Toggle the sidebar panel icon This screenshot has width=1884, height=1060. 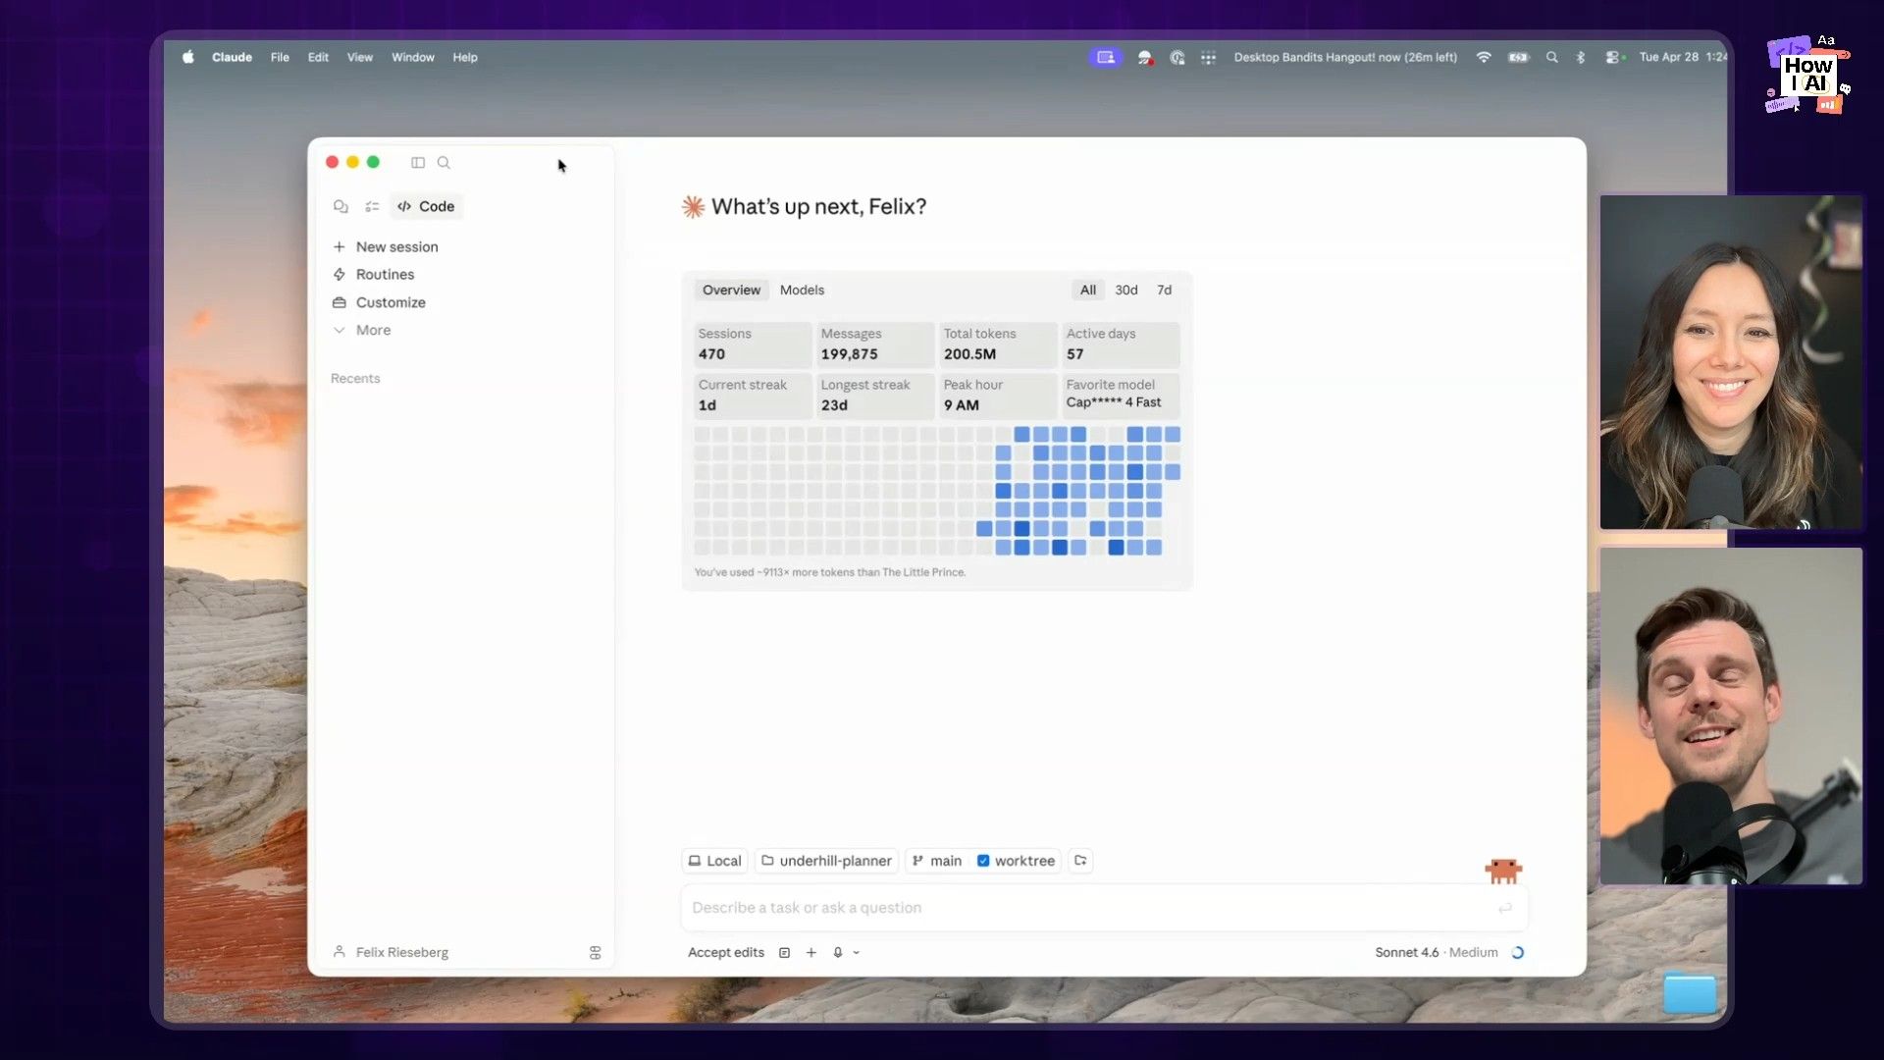point(418,163)
